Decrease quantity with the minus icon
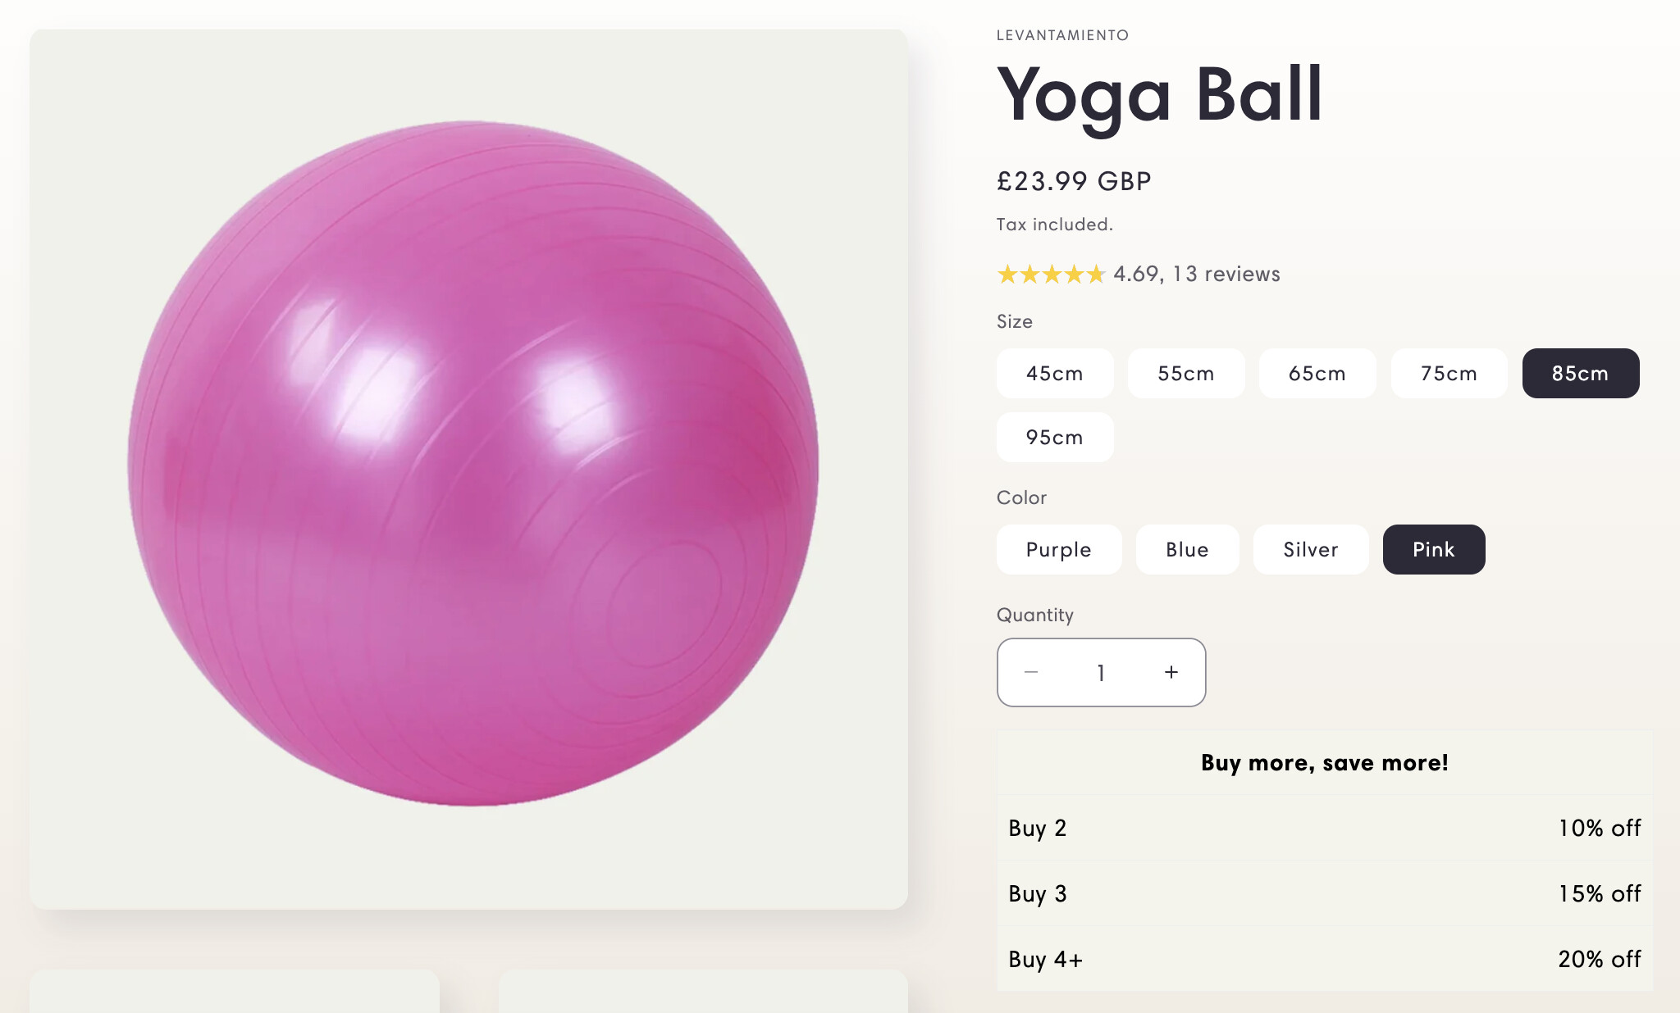The height and width of the screenshot is (1013, 1680). (x=1031, y=672)
